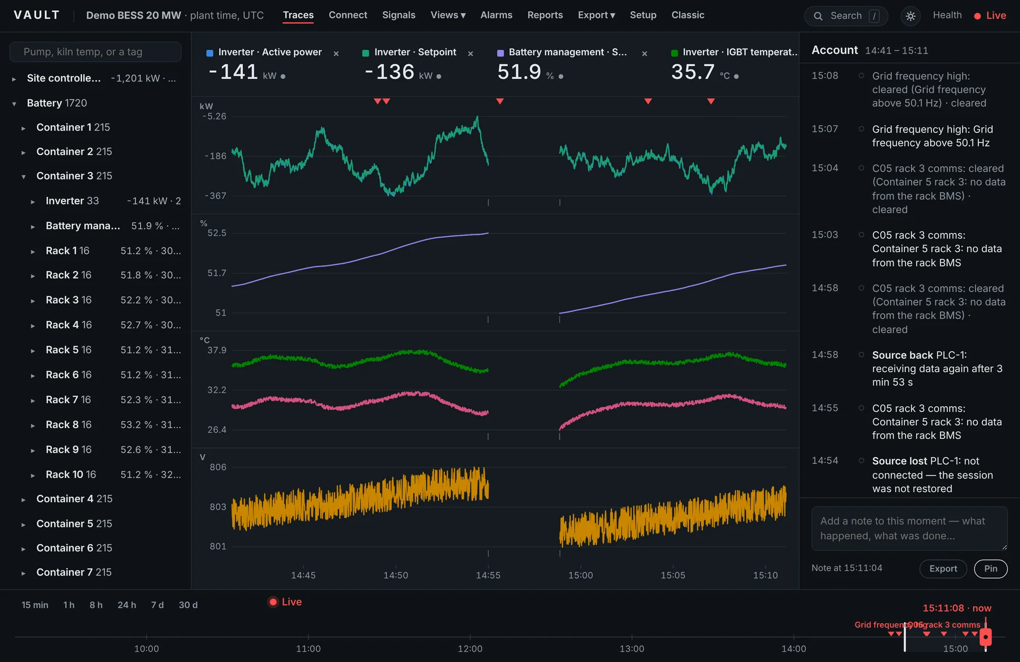Open the Reports tab
Screen dimensions: 1020x662
pyautogui.click(x=545, y=15)
